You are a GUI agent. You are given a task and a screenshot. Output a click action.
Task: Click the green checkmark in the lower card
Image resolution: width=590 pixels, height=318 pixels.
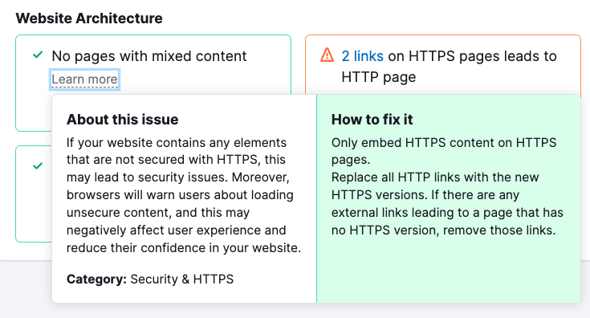[x=38, y=165]
